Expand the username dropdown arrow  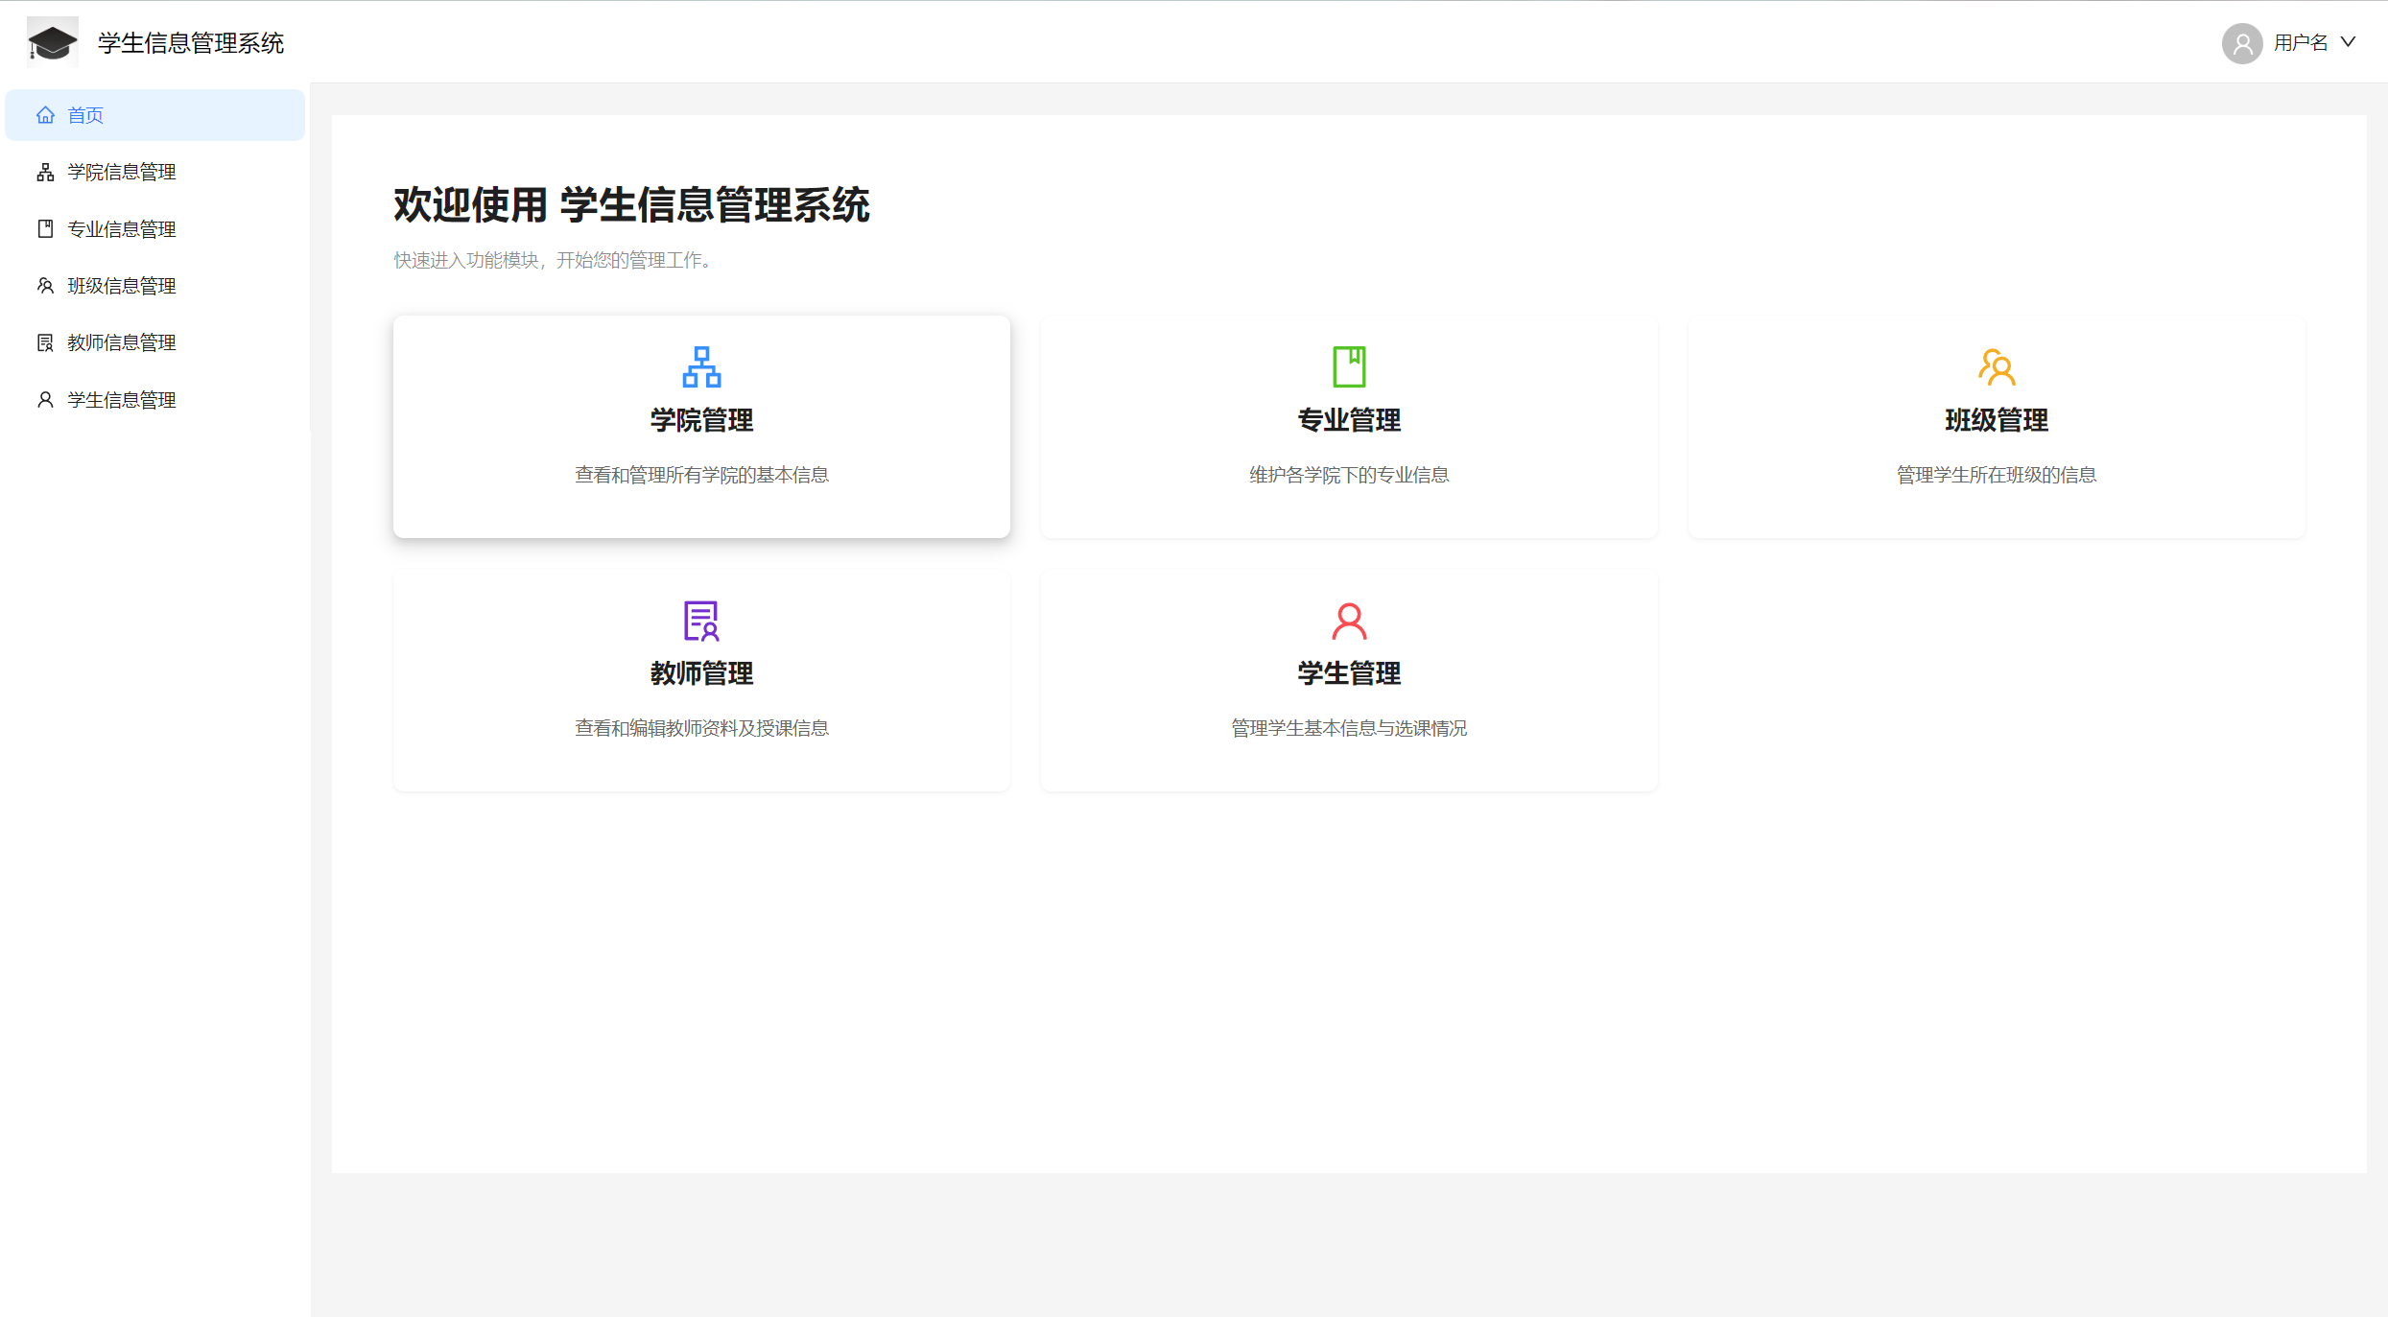2348,42
